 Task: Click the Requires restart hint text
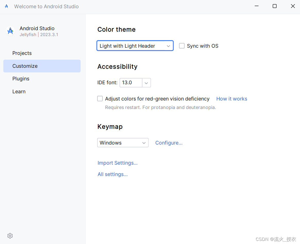click(x=160, y=107)
